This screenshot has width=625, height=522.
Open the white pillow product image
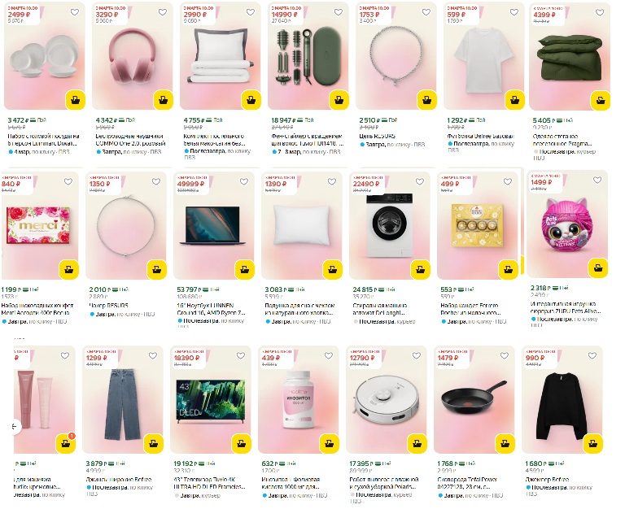[x=302, y=225]
